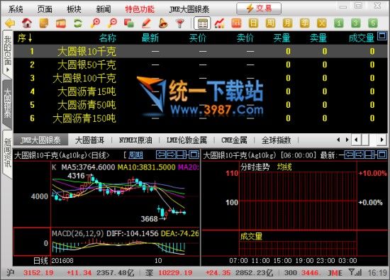Select the monthly (月) period icon
The width and height of the screenshot is (390, 280).
[x=287, y=23]
